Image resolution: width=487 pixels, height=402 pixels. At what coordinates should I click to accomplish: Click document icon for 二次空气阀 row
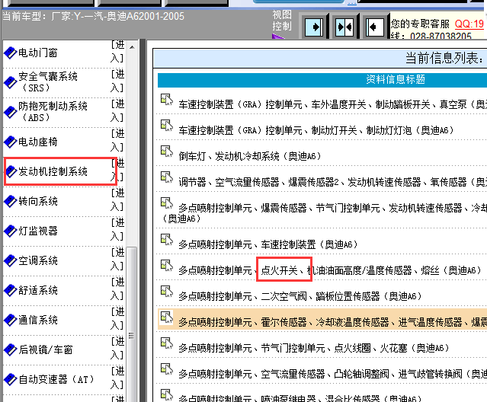pos(166,291)
